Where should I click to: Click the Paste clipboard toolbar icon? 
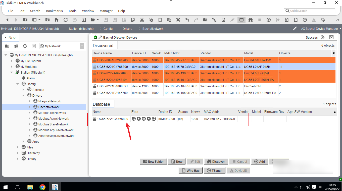pyautogui.click(x=160, y=20)
